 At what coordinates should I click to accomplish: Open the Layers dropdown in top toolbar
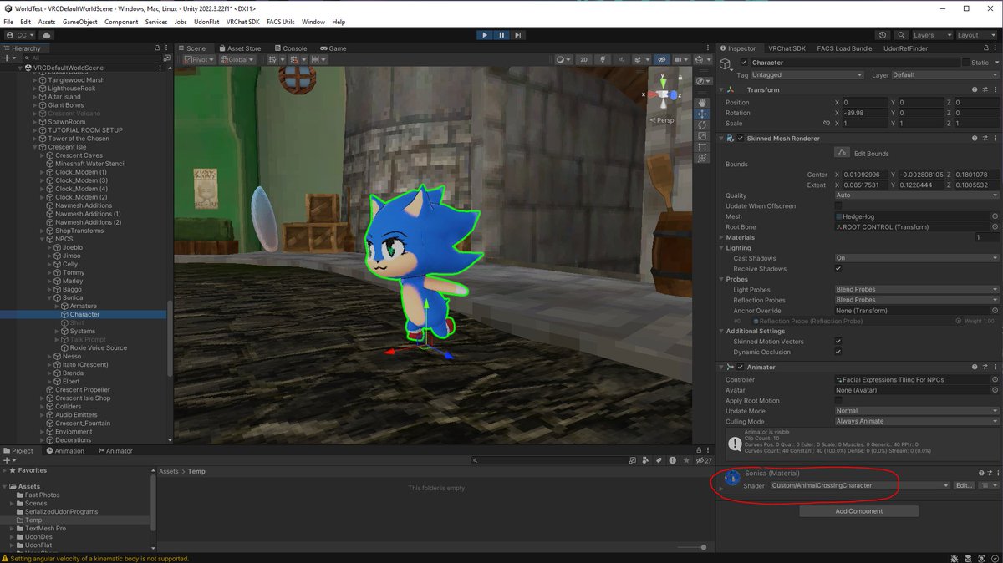(x=932, y=35)
